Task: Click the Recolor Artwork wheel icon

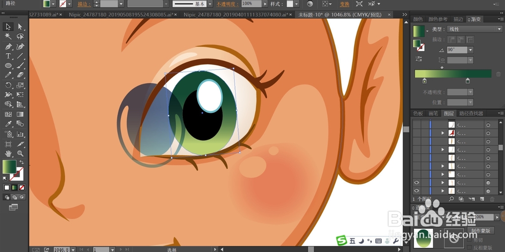Action: pyautogui.click(x=310, y=4)
